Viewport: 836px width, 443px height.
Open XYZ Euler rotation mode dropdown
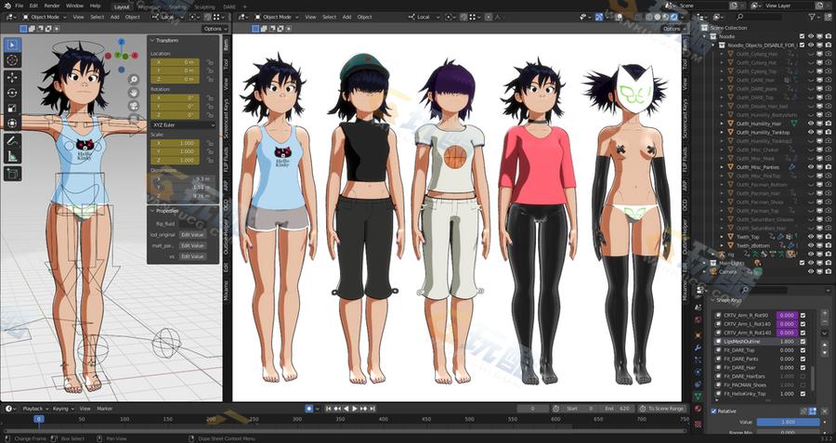pyautogui.click(x=183, y=124)
